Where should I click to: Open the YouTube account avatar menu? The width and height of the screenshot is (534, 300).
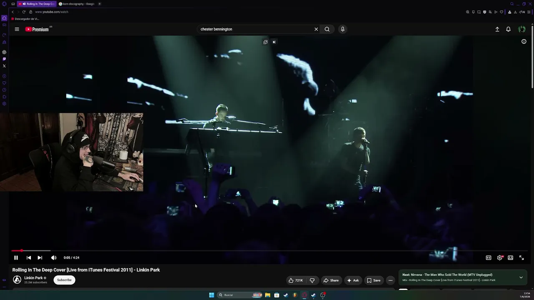(x=521, y=29)
